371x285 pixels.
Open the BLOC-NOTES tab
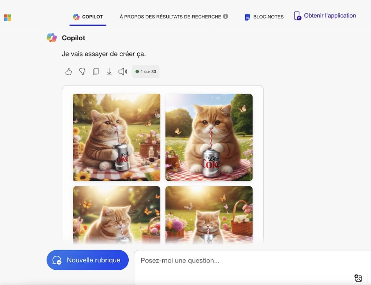click(x=265, y=17)
